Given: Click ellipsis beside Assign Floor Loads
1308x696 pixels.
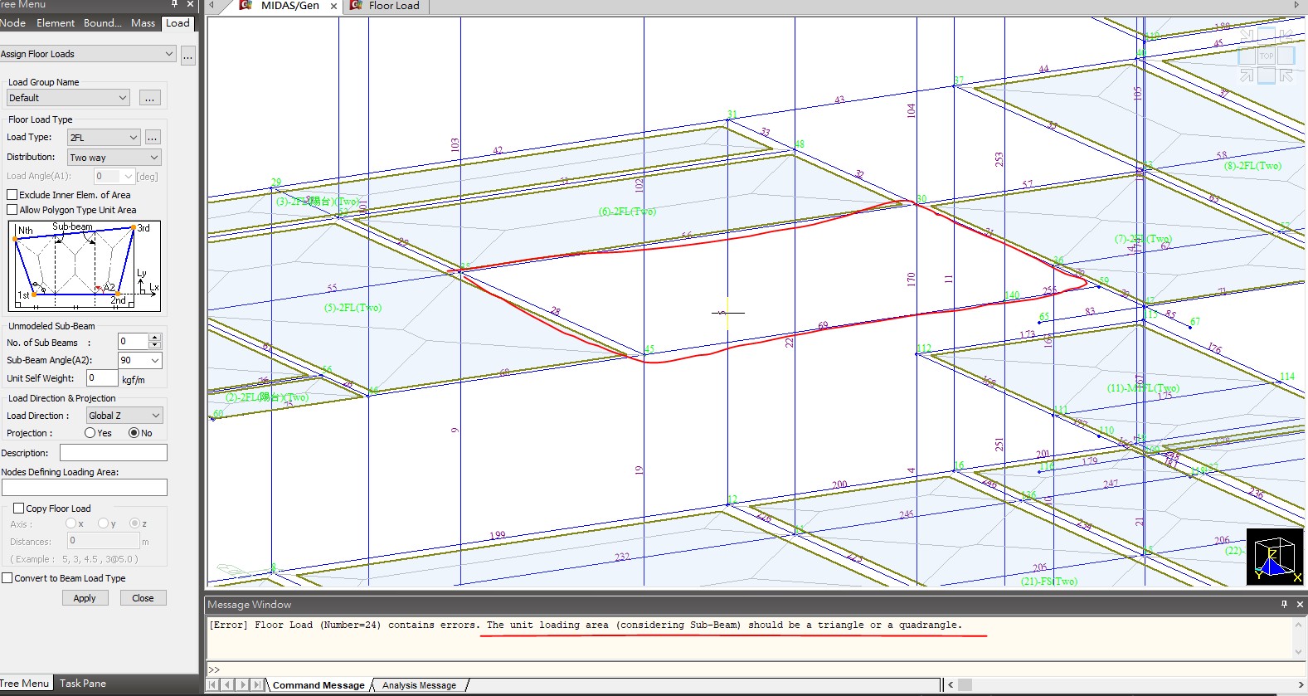Looking at the screenshot, I should (x=188, y=55).
